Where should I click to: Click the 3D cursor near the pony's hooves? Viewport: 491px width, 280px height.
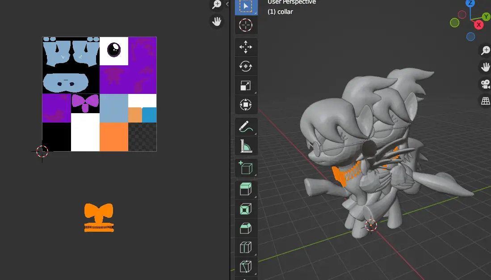371,225
